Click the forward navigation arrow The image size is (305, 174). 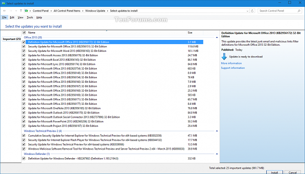tap(11, 11)
